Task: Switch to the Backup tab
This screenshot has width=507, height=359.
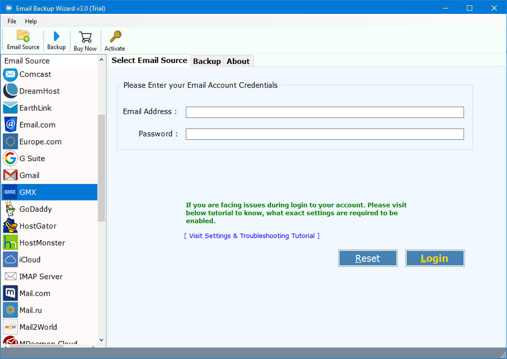Action: pyautogui.click(x=207, y=61)
